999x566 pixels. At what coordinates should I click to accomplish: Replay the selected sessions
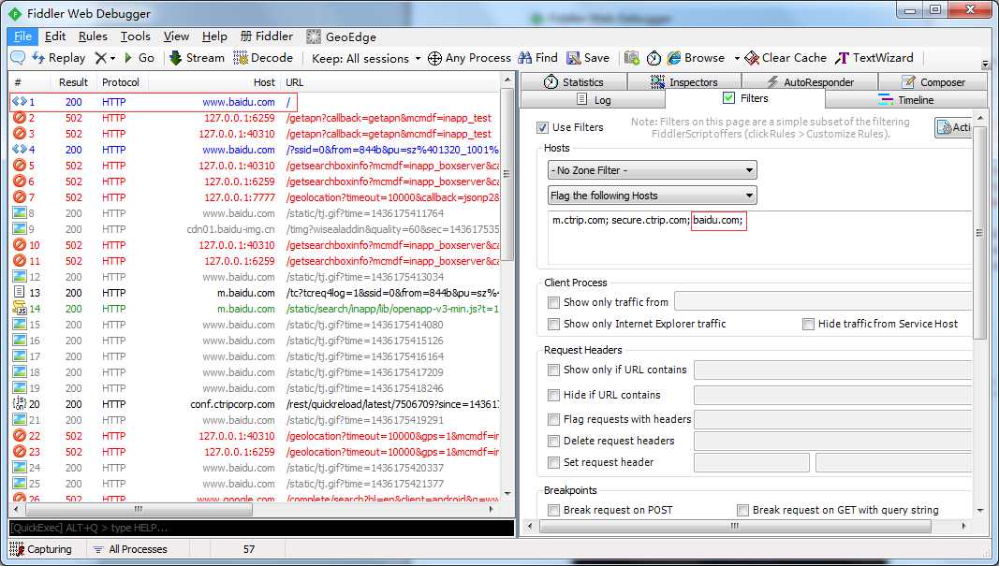59,58
